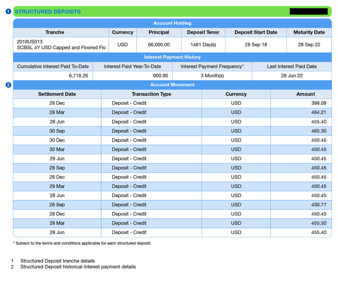
Task: Click the Amount column header
Action: (305, 94)
